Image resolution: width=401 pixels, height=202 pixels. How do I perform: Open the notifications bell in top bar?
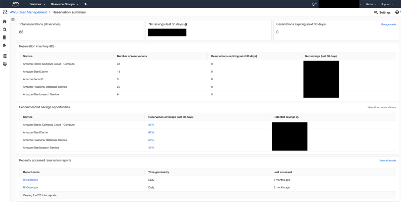coord(313,4)
